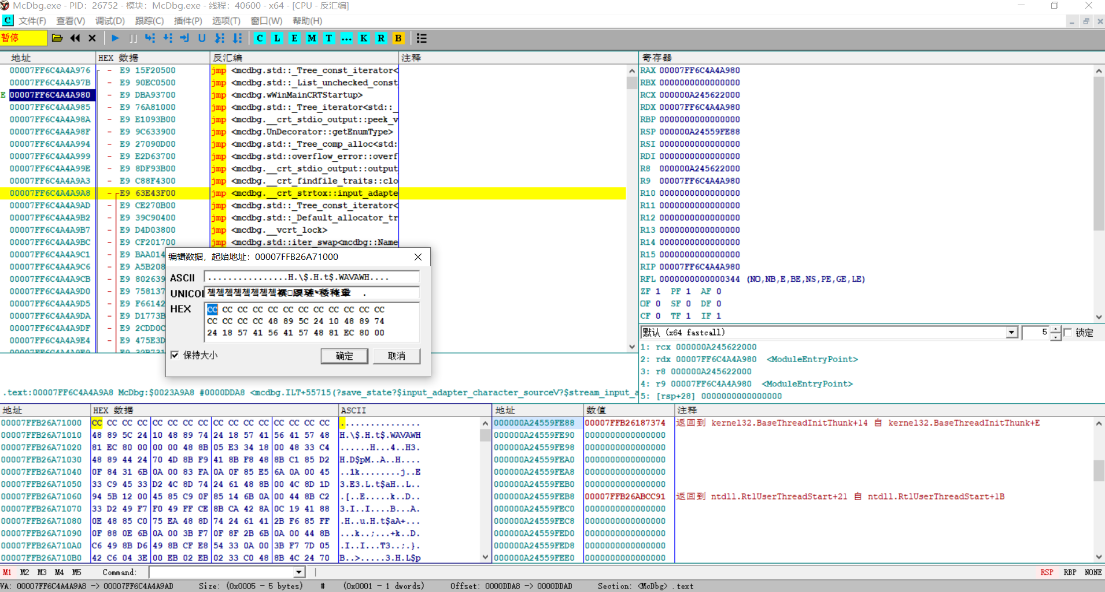Trace over toolbar icon
Image resolution: width=1105 pixels, height=592 pixels.
[x=237, y=38]
